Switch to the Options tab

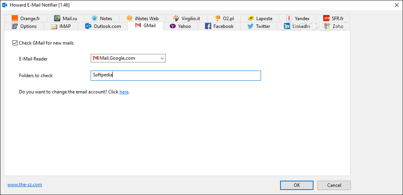pos(24,26)
